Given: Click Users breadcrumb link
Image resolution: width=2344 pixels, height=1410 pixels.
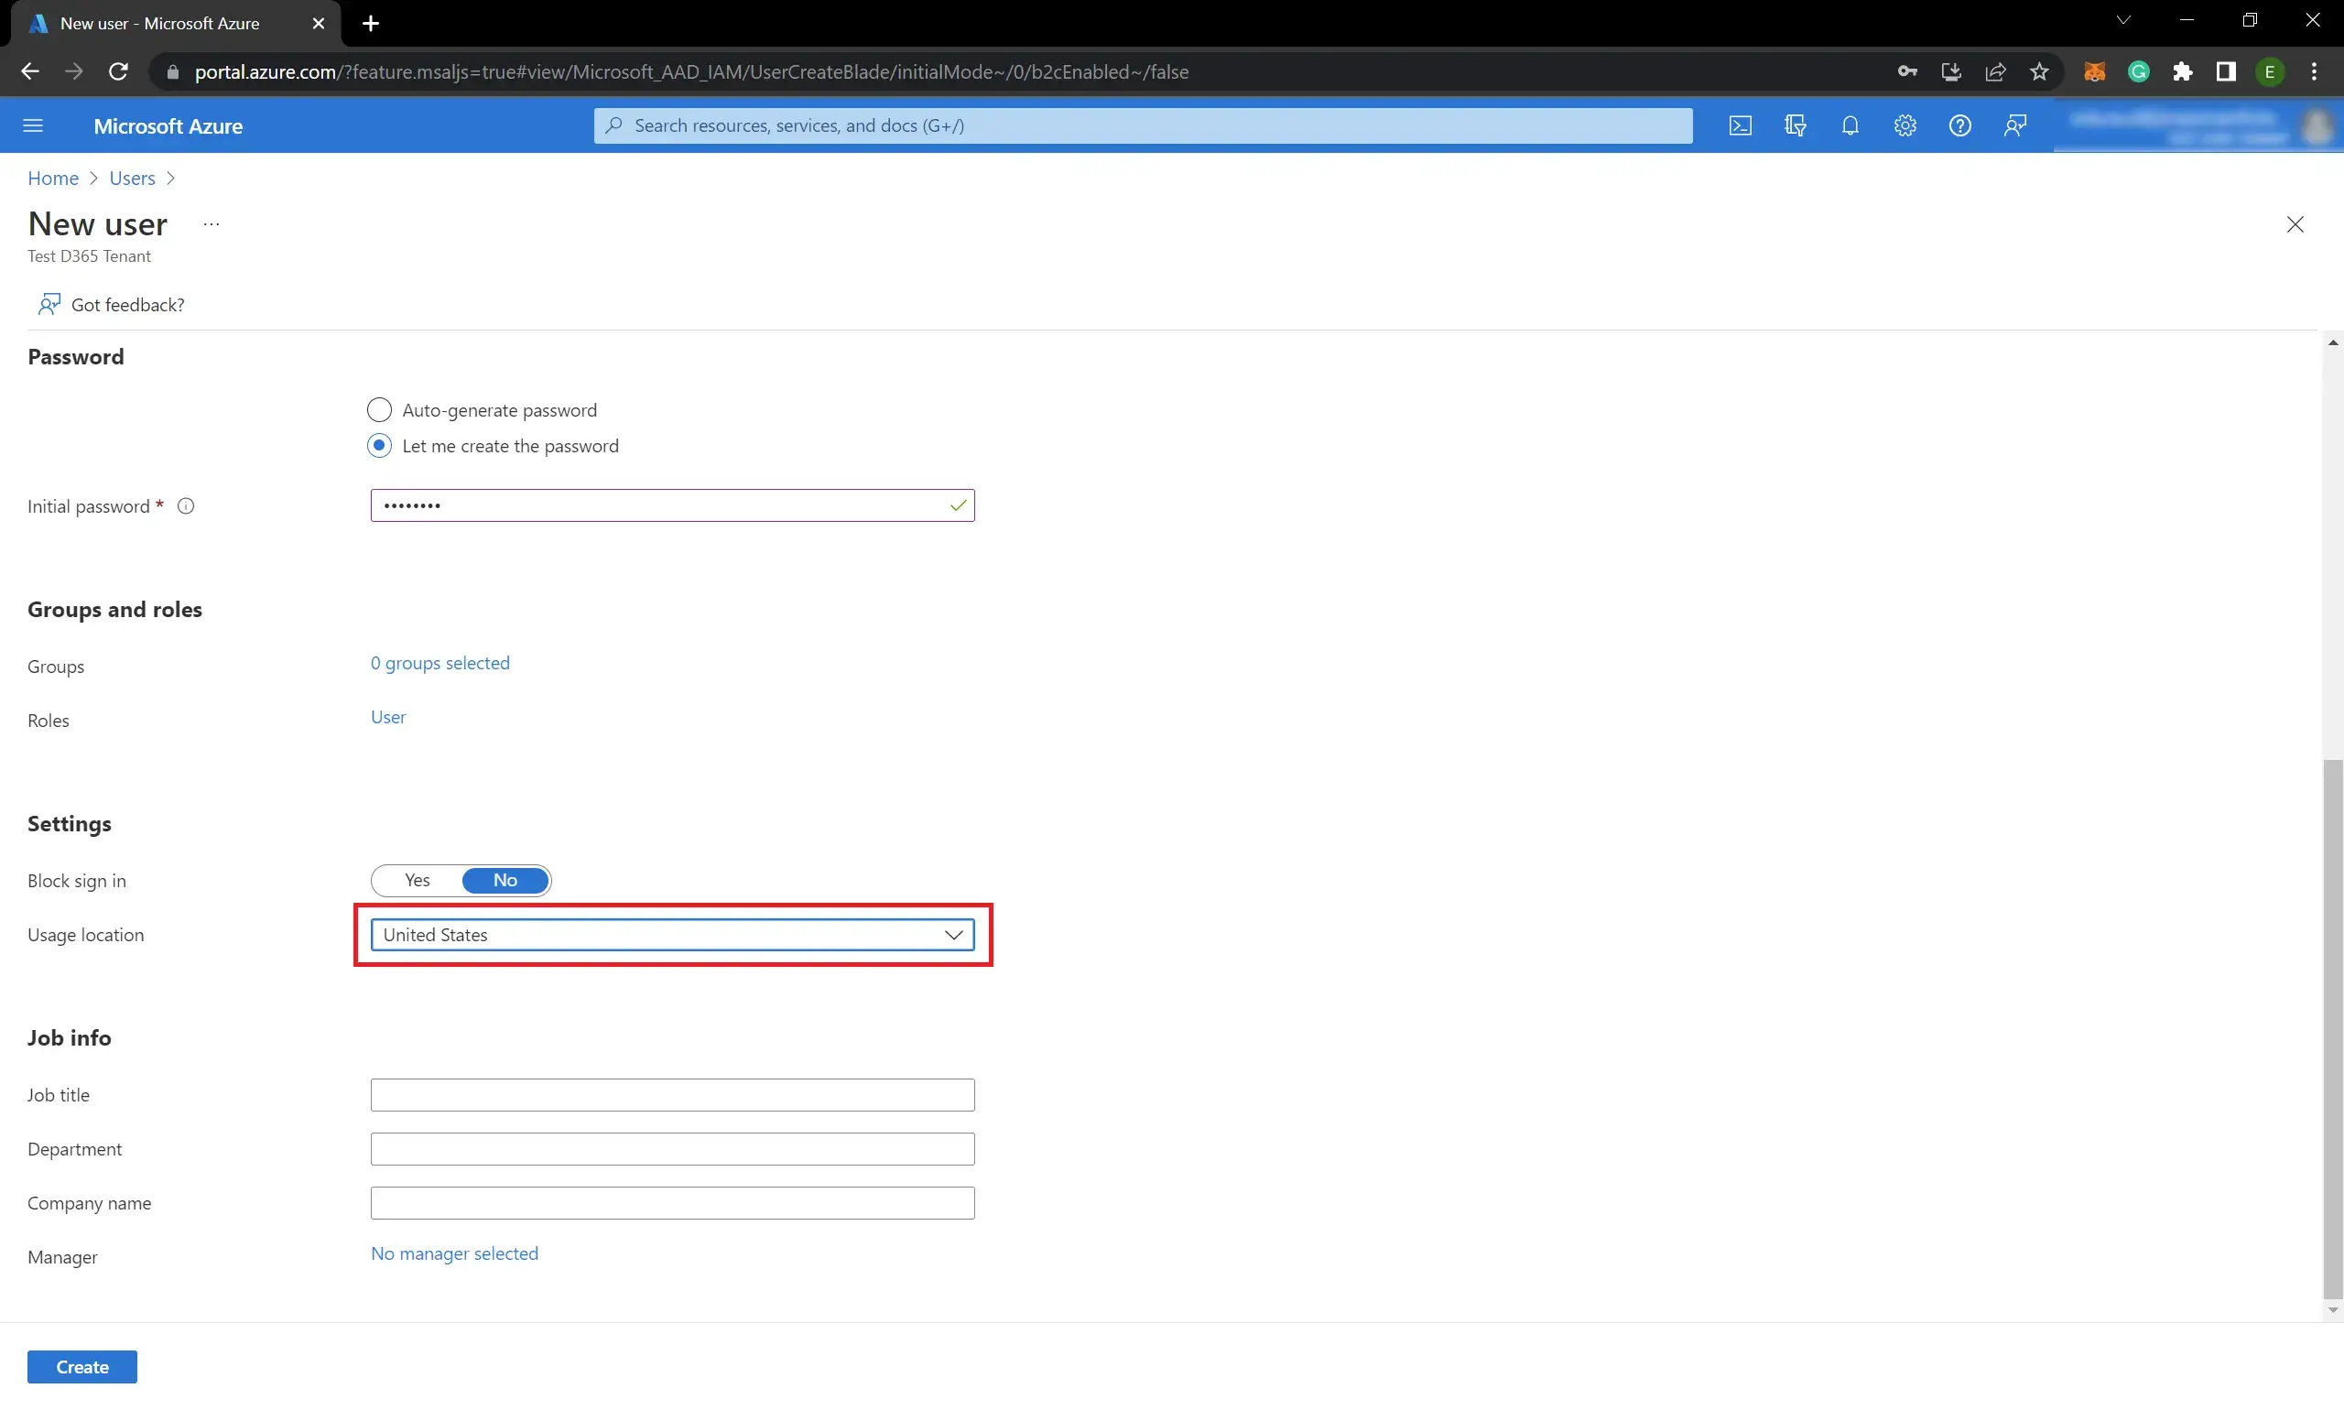Looking at the screenshot, I should (x=131, y=176).
